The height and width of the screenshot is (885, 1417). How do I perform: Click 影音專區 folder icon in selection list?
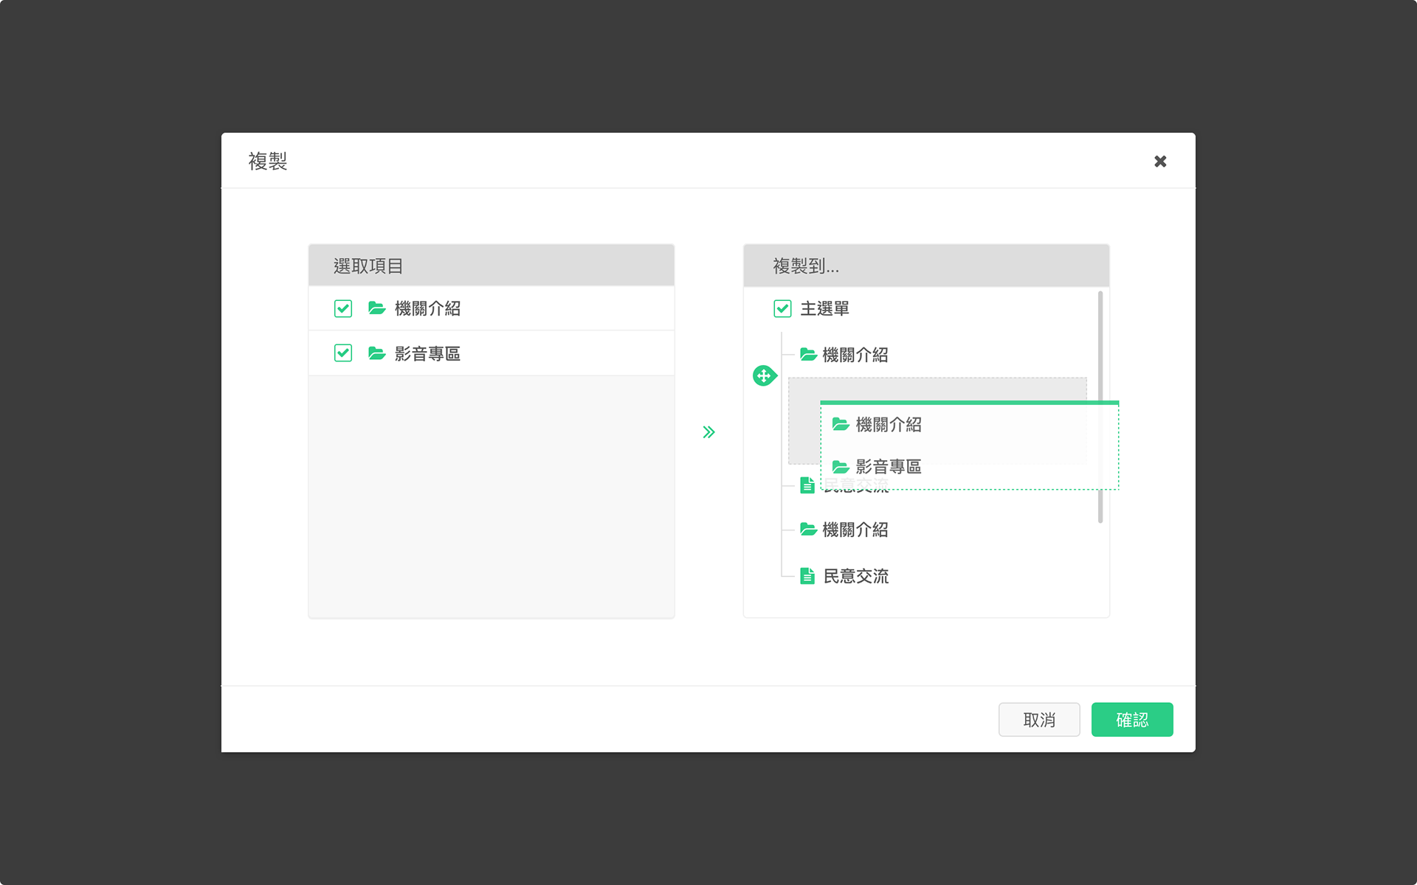[x=377, y=353]
